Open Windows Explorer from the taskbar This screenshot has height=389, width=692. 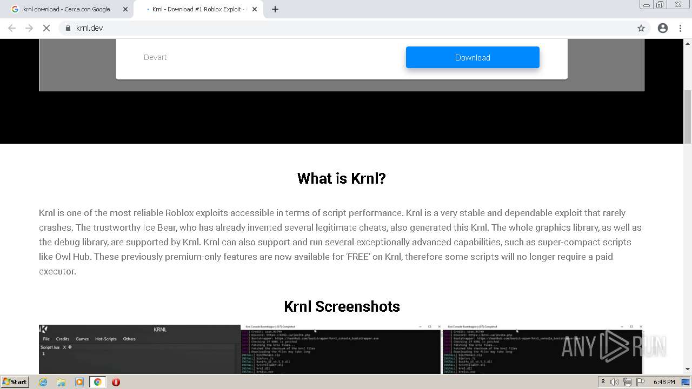point(61,382)
